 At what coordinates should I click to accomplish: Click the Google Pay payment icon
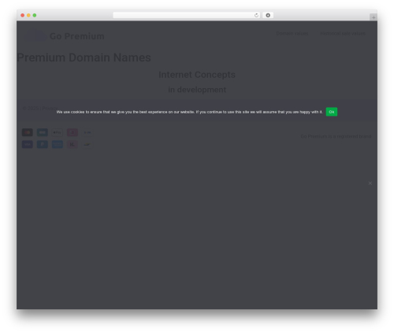click(x=87, y=132)
